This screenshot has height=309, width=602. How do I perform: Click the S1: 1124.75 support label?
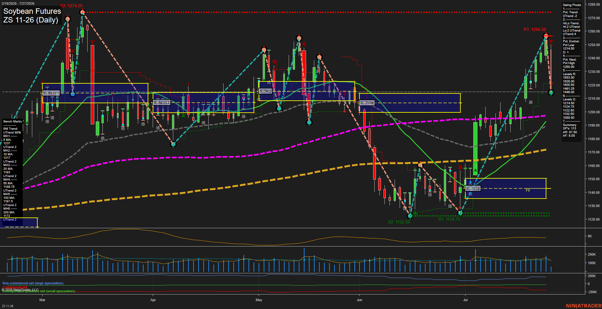(x=449, y=219)
